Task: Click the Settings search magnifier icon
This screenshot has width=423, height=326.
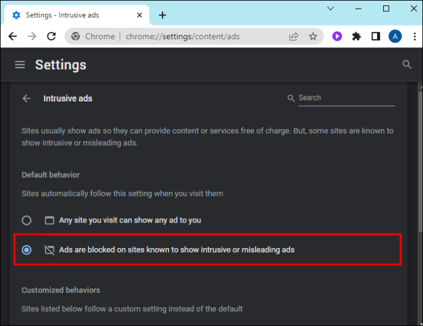Action: (x=406, y=64)
